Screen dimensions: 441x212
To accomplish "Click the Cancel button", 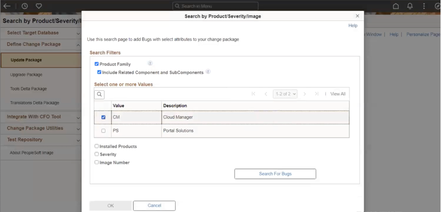I will pos(154,206).
